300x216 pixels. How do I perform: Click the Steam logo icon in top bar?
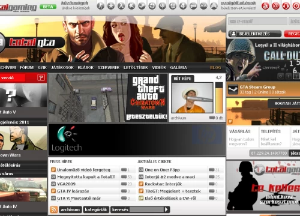coord(142,6)
